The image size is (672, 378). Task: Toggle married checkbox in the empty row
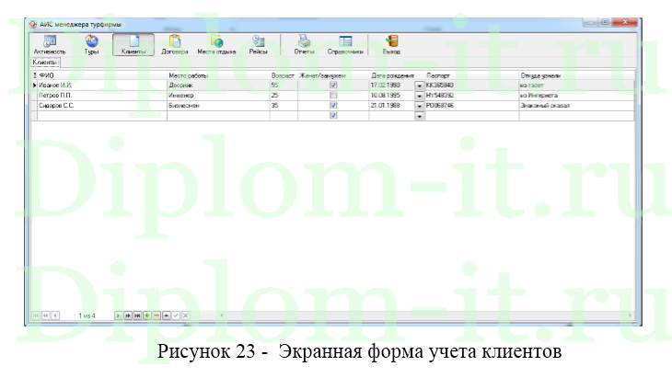coord(333,116)
